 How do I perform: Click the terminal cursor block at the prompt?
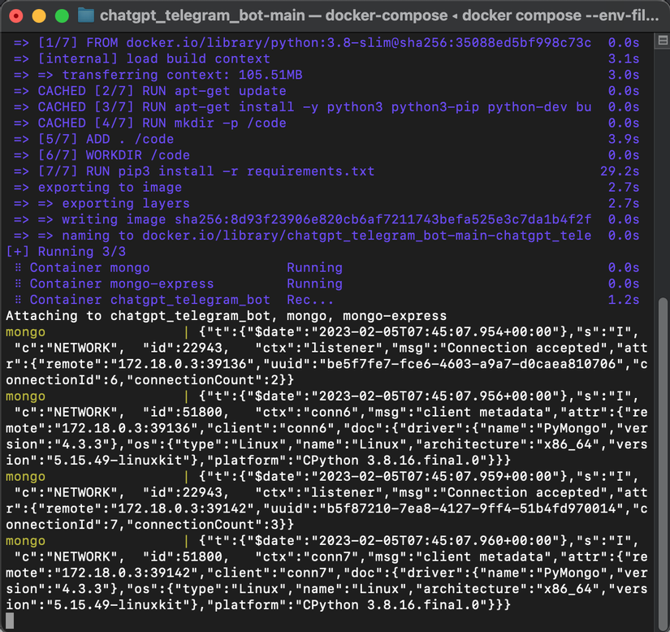tap(10, 621)
